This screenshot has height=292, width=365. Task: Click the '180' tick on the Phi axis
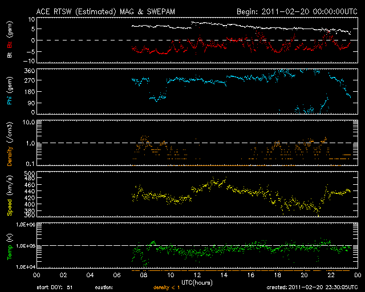pos(30,92)
